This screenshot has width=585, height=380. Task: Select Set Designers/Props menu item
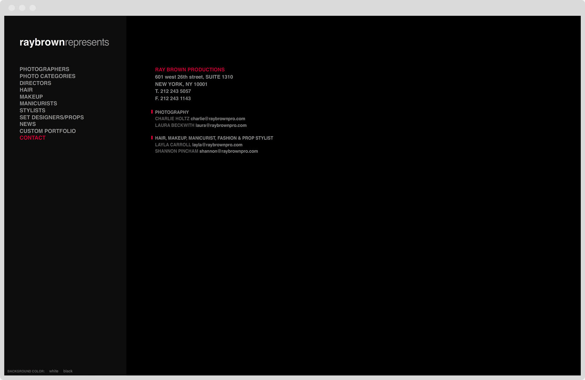pos(51,117)
